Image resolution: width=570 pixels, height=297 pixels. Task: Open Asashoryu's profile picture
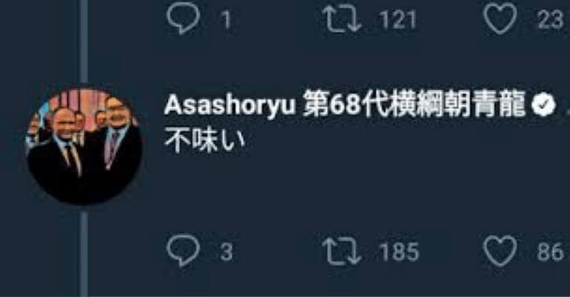coord(84,145)
